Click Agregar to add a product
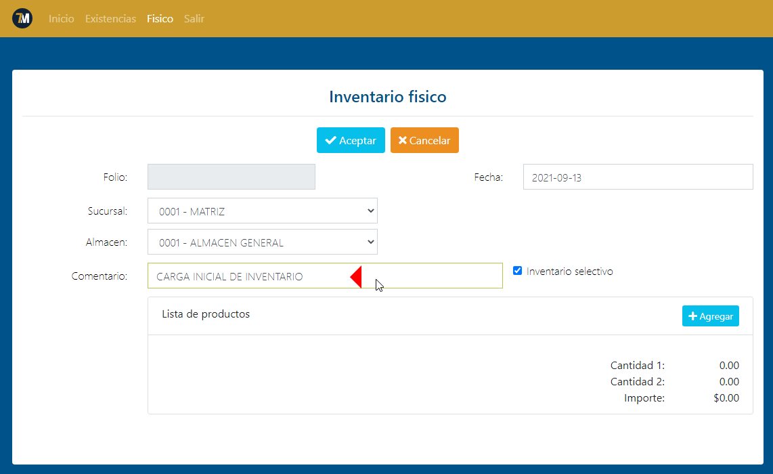The width and height of the screenshot is (773, 474). click(710, 316)
